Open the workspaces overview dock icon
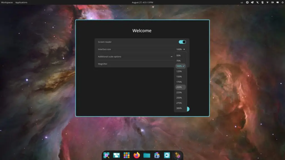The width and height of the screenshot is (285, 160). click(117, 155)
